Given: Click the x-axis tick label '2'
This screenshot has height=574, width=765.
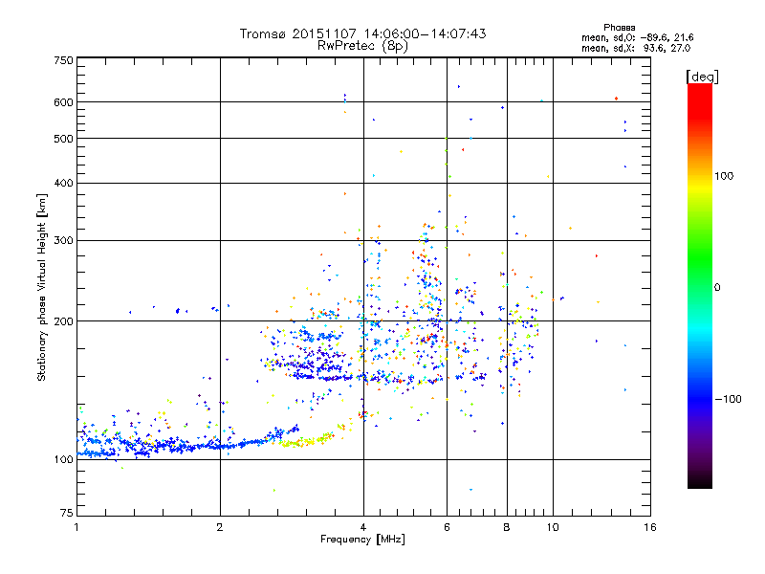Looking at the screenshot, I should pyautogui.click(x=220, y=527).
